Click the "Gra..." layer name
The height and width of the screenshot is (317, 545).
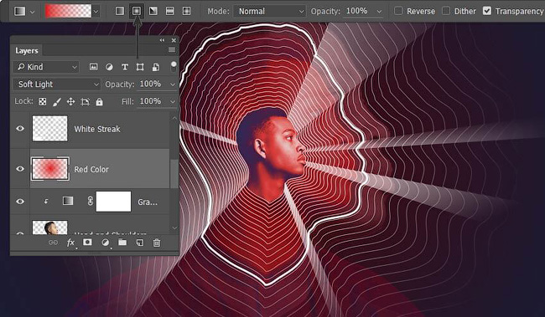click(x=148, y=202)
